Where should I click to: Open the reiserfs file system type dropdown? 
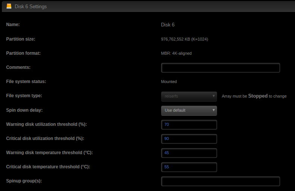tap(189, 96)
